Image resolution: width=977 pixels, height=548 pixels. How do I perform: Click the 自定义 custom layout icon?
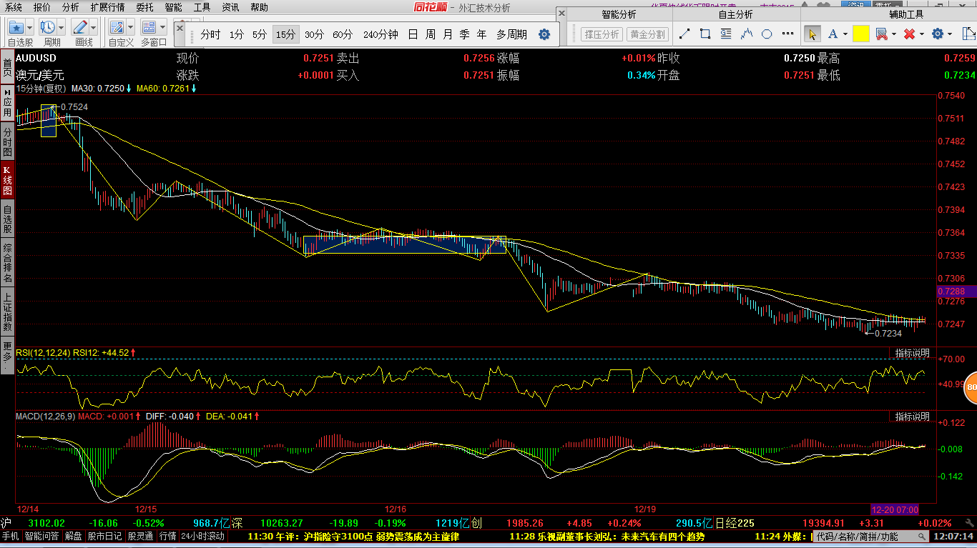coord(117,27)
